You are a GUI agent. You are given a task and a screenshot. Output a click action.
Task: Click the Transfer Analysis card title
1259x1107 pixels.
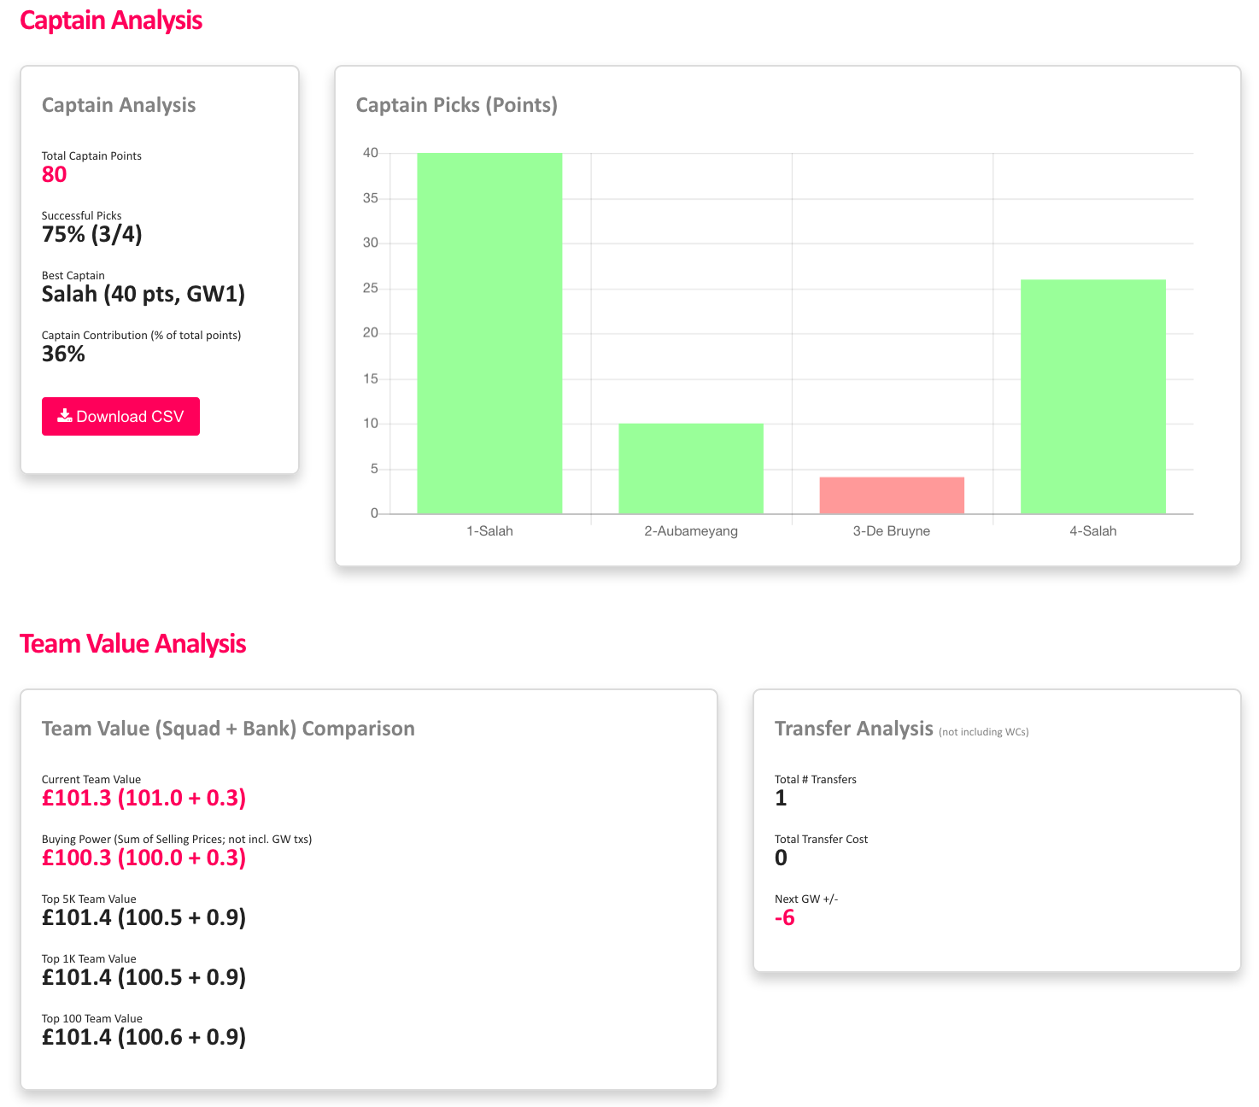(853, 729)
